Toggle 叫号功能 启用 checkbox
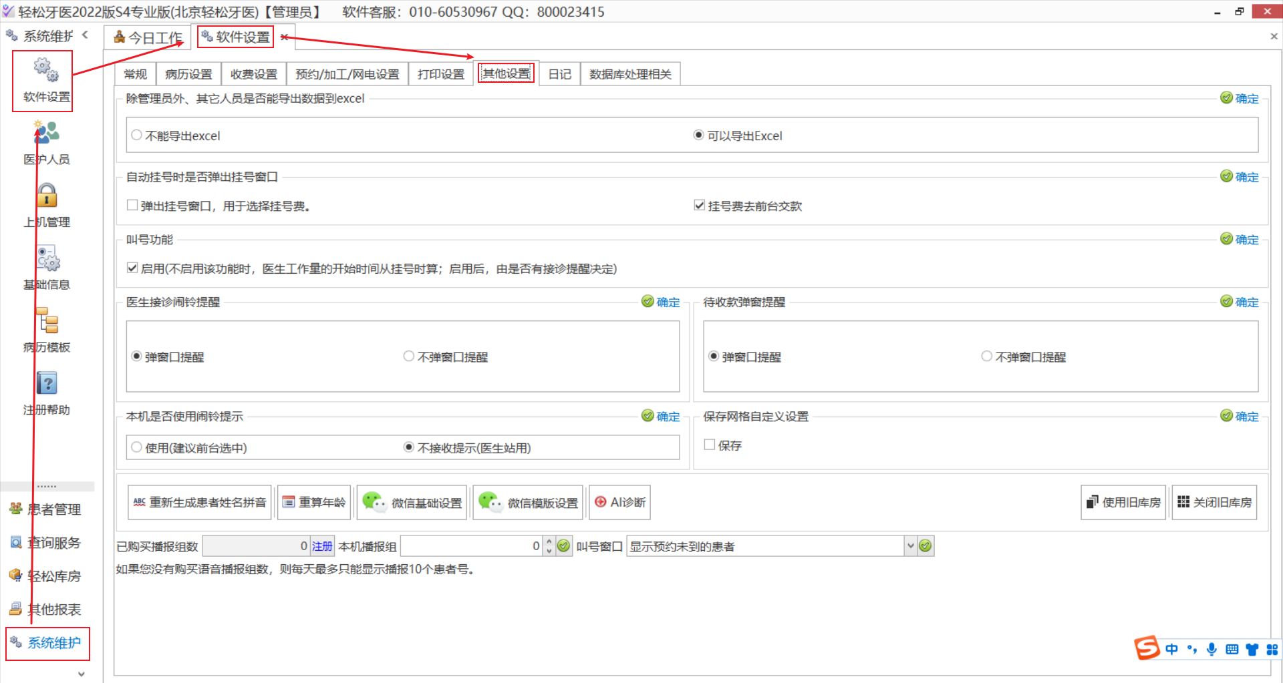 132,268
